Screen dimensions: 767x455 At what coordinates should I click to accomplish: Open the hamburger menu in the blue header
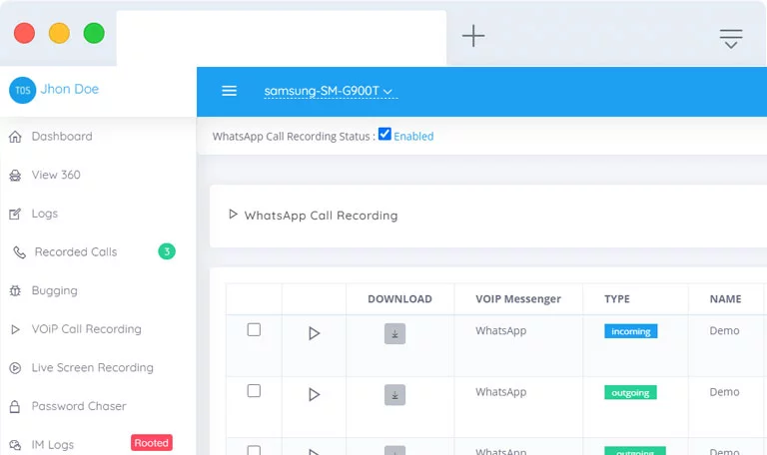[229, 91]
